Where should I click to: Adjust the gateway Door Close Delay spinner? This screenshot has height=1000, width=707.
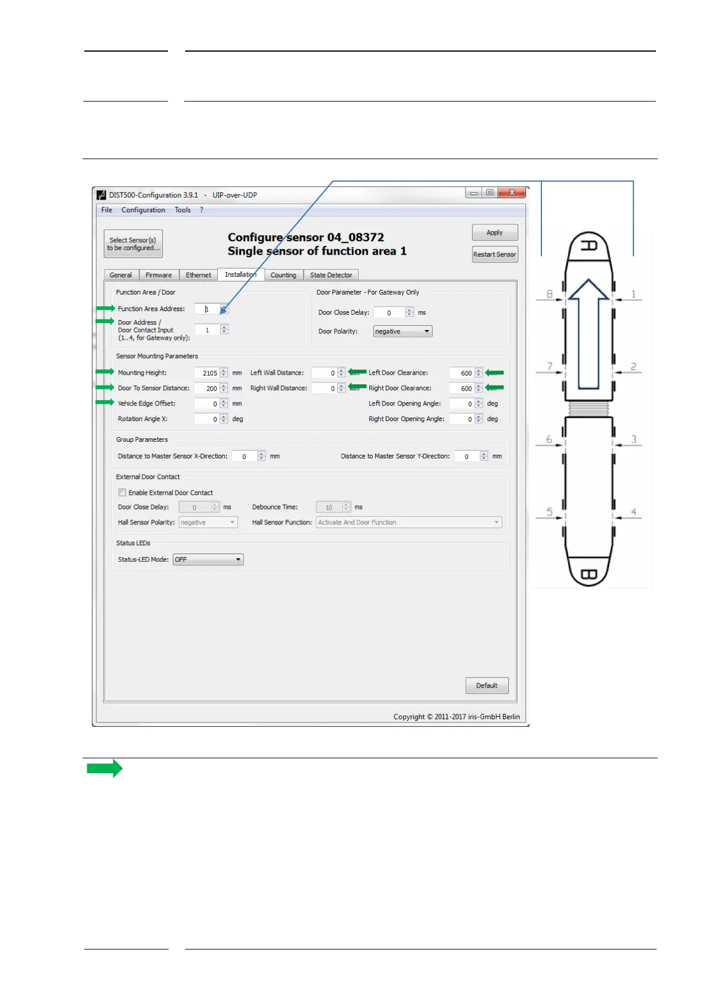pyautogui.click(x=409, y=312)
